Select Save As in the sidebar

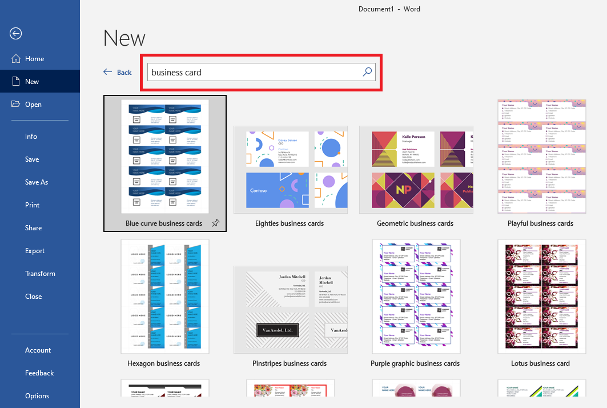(37, 182)
